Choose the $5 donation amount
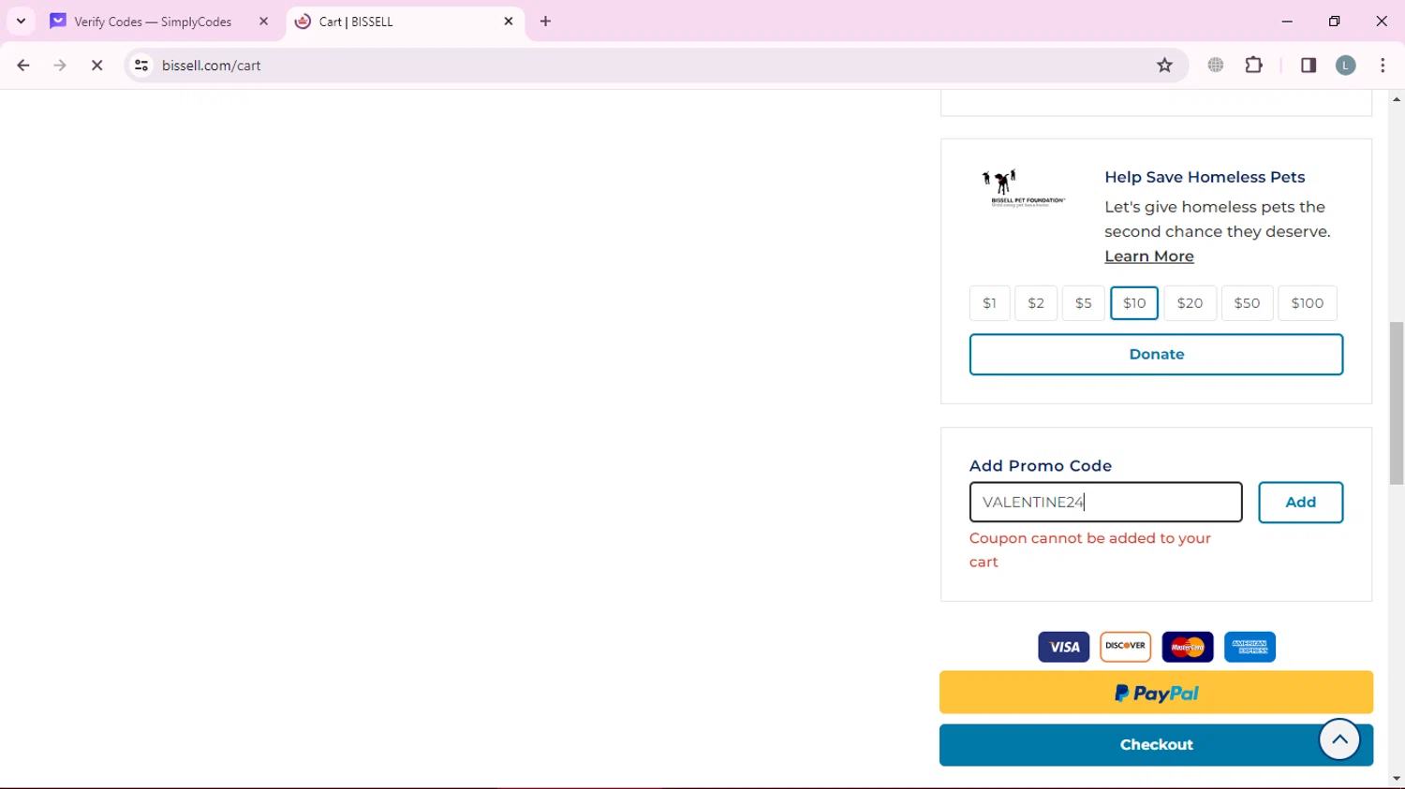The width and height of the screenshot is (1405, 789). point(1084,303)
